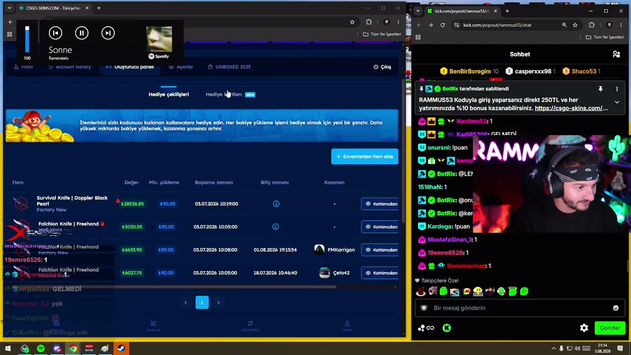This screenshot has height=355, width=631.
Task: Unpin the BotRix pinned message
Action: [x=600, y=89]
